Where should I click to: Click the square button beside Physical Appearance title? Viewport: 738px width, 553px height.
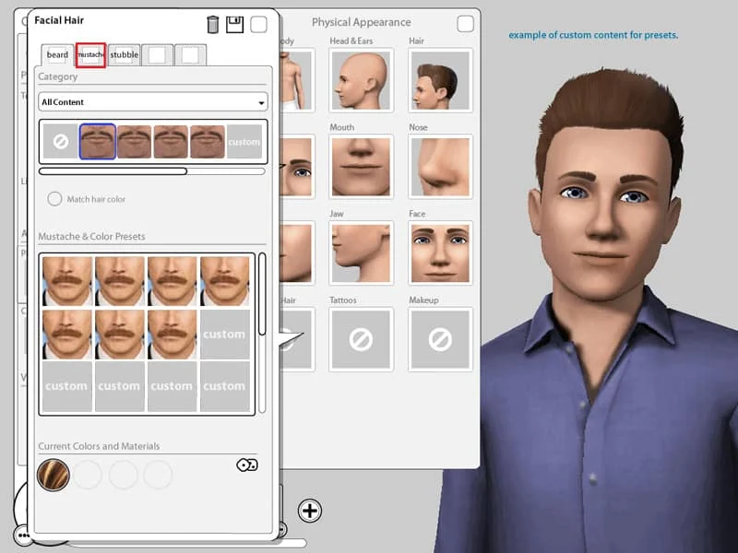pyautogui.click(x=465, y=24)
